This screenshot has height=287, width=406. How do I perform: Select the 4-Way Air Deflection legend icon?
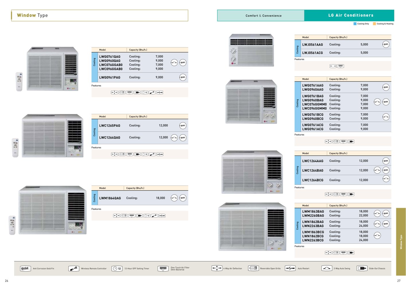tap(217, 268)
